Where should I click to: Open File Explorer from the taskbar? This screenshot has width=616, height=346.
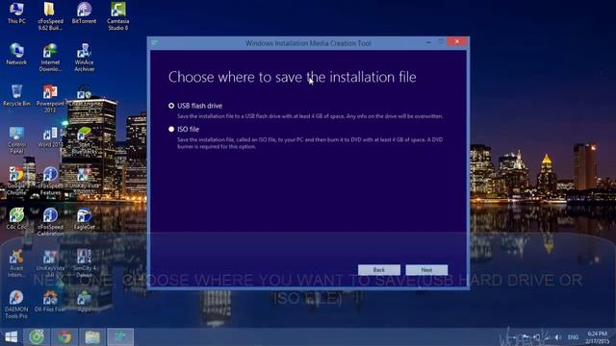tap(92, 337)
